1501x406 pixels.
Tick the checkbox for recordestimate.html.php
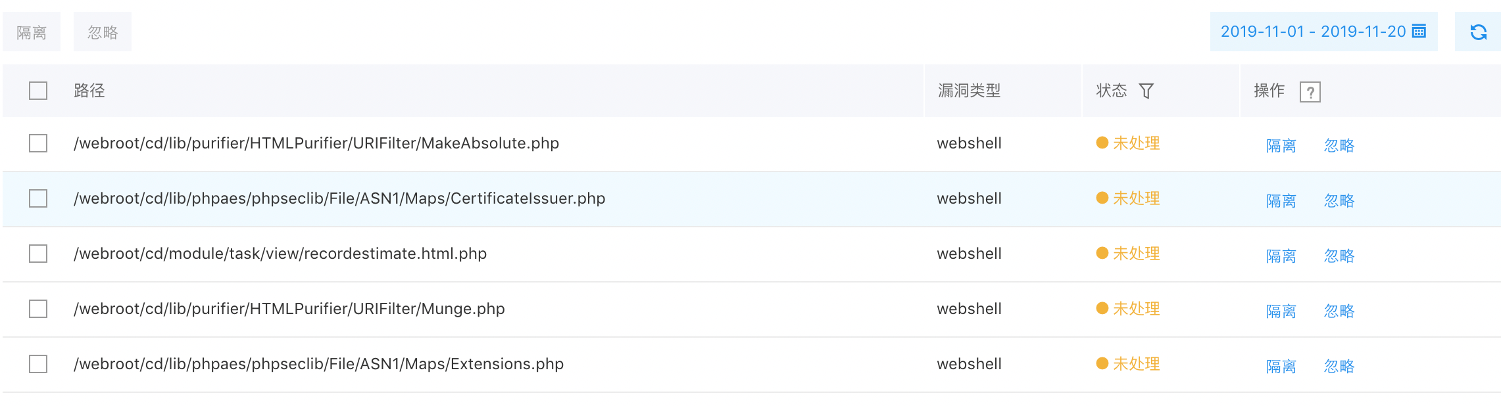click(x=38, y=254)
